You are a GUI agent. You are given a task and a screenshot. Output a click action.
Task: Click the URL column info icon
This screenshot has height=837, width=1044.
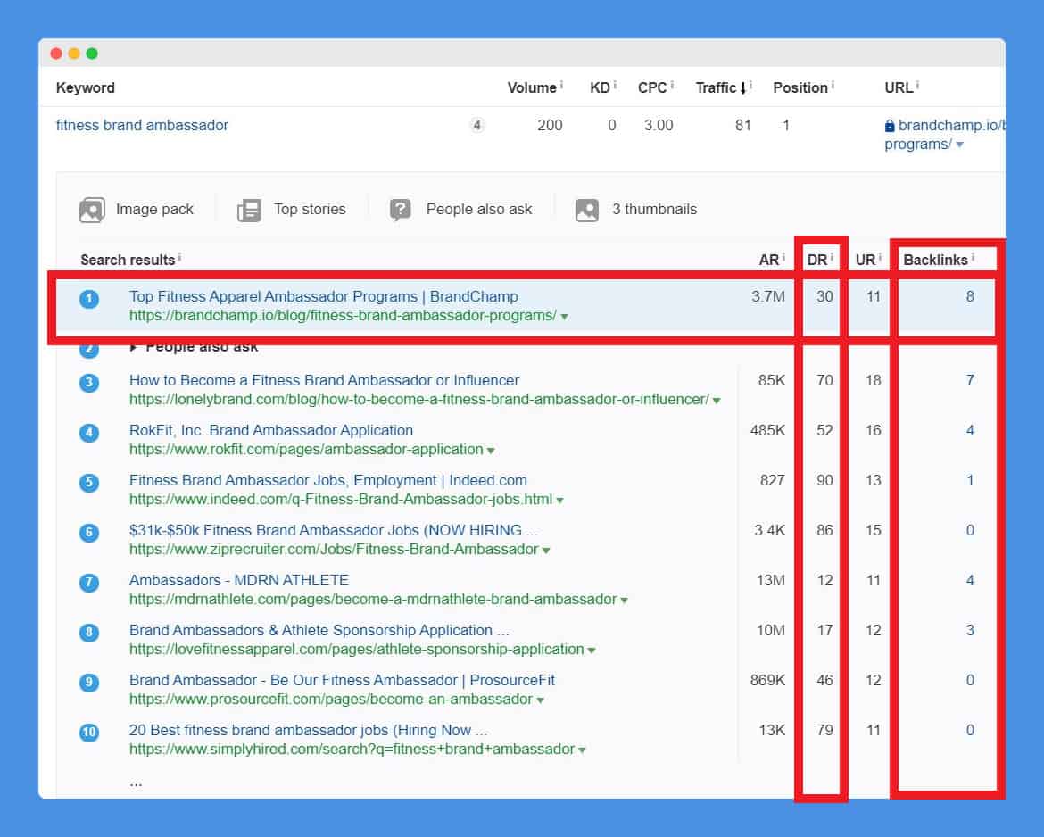click(917, 85)
